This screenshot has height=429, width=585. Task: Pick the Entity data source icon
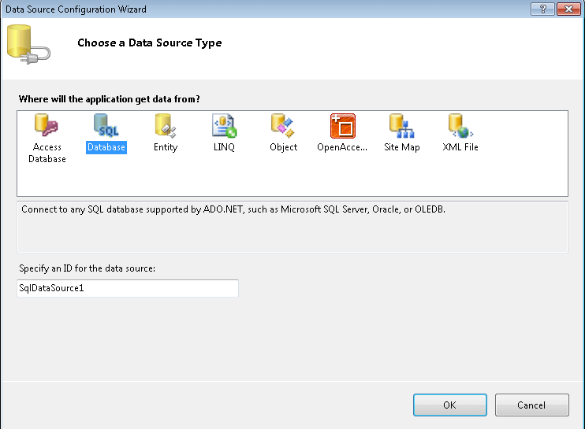(x=166, y=125)
